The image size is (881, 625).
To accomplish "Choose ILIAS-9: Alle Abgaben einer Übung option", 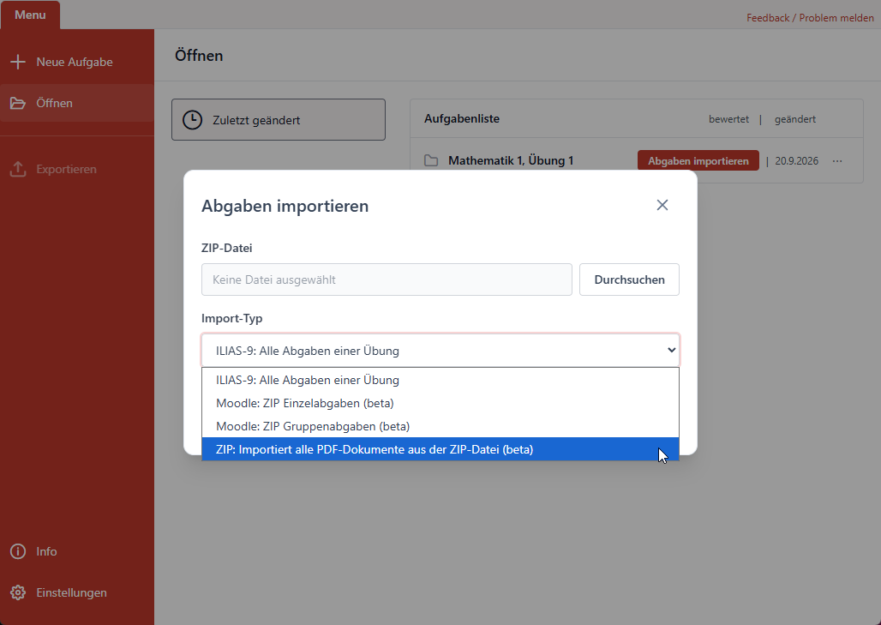I will click(440, 380).
